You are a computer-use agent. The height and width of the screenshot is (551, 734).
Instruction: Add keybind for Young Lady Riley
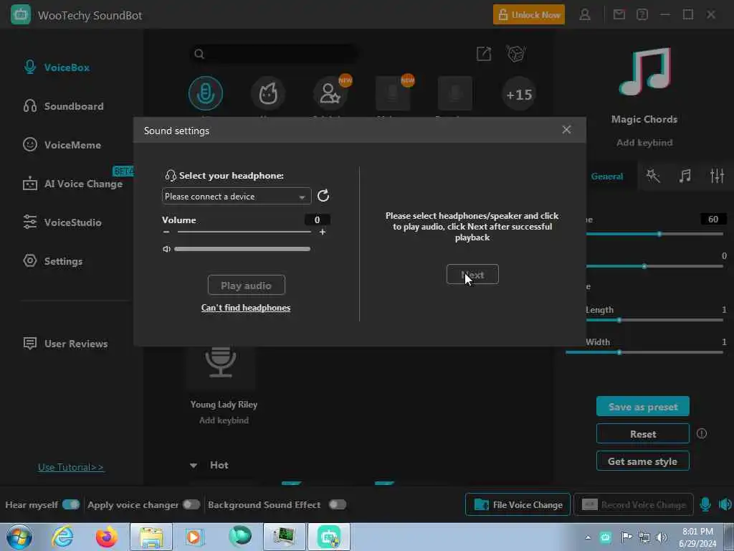(224, 420)
